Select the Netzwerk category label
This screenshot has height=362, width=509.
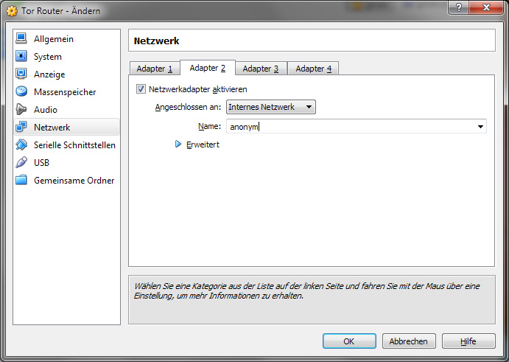pyautogui.click(x=52, y=128)
